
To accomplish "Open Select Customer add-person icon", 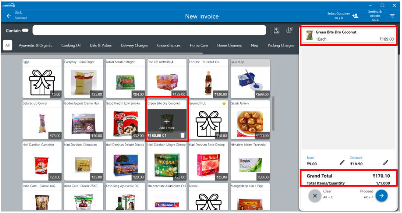I will [355, 16].
